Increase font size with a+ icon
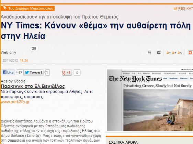The width and height of the screenshot is (193, 144). click(x=174, y=53)
